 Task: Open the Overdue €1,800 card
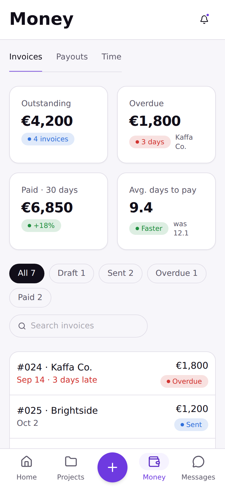click(166, 125)
